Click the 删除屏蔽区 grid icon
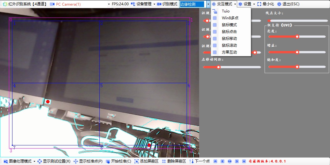330x165 pixels. point(164,161)
